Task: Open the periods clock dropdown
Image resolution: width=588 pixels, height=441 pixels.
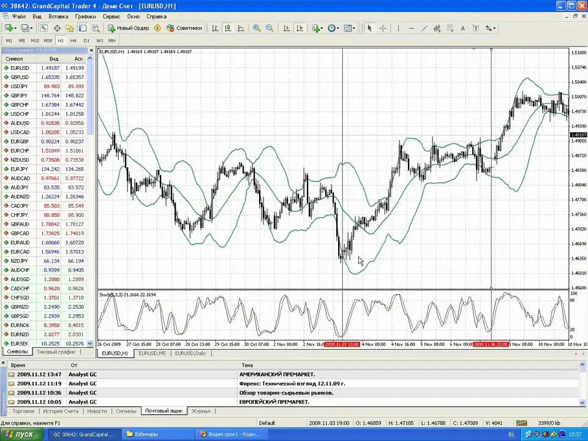Action: 333,28
